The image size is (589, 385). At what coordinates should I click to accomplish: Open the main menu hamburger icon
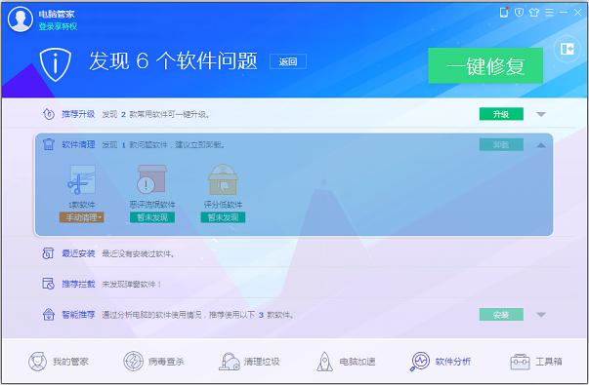(x=549, y=13)
